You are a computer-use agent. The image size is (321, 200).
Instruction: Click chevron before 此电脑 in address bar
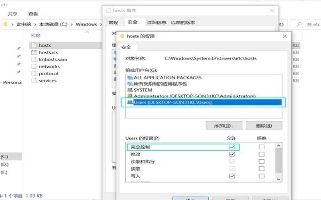(x=12, y=24)
